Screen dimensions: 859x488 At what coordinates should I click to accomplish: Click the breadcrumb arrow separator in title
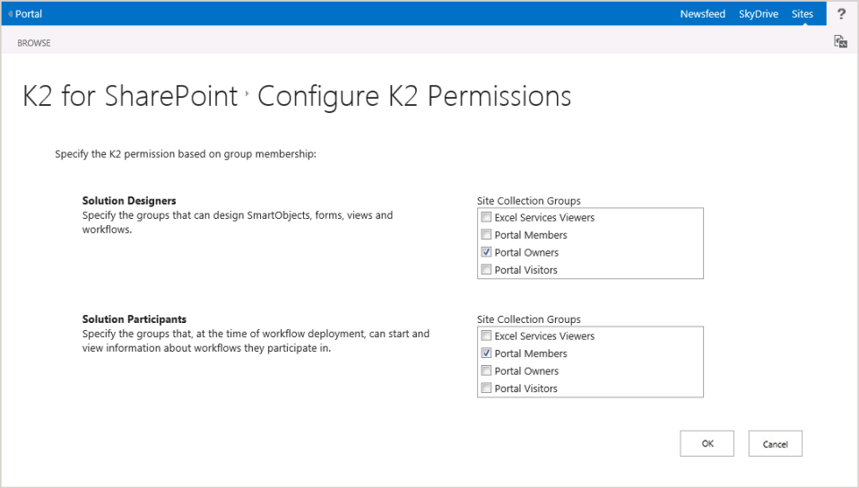click(247, 93)
